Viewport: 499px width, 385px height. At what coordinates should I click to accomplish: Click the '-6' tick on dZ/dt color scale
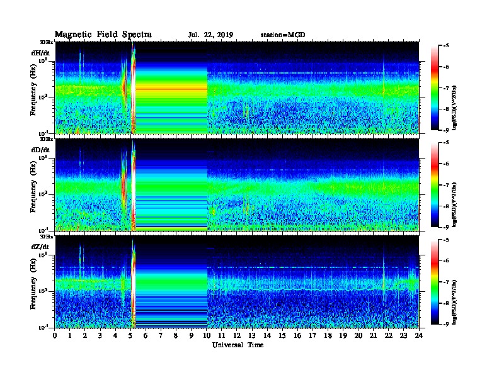pos(446,261)
